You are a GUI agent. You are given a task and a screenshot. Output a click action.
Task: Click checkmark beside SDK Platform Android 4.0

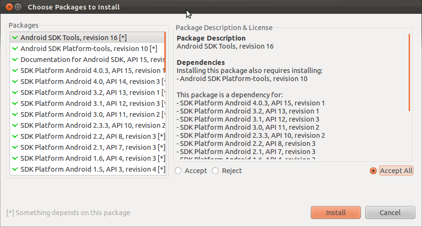coord(15,82)
